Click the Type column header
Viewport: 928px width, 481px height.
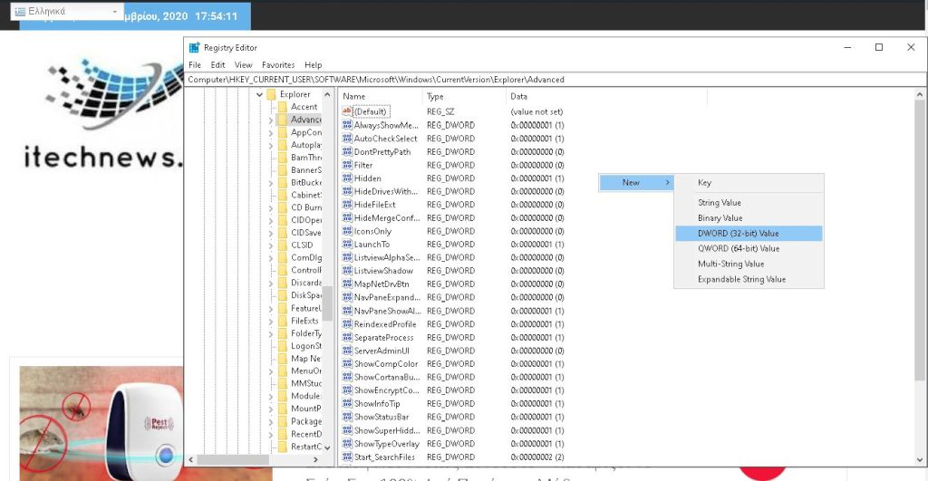coord(465,96)
